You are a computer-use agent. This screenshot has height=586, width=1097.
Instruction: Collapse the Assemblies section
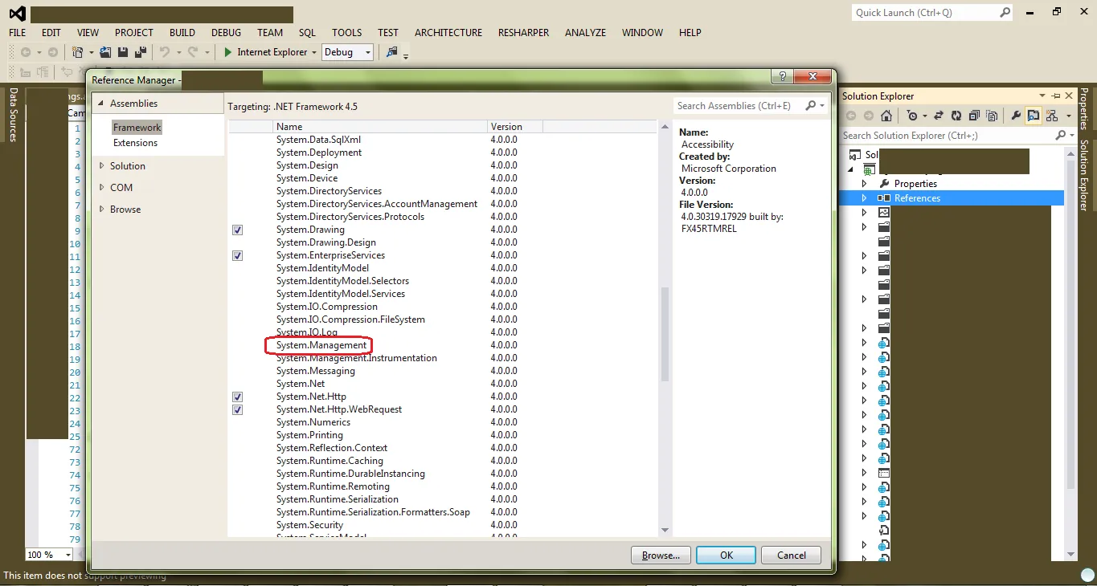[x=101, y=104]
